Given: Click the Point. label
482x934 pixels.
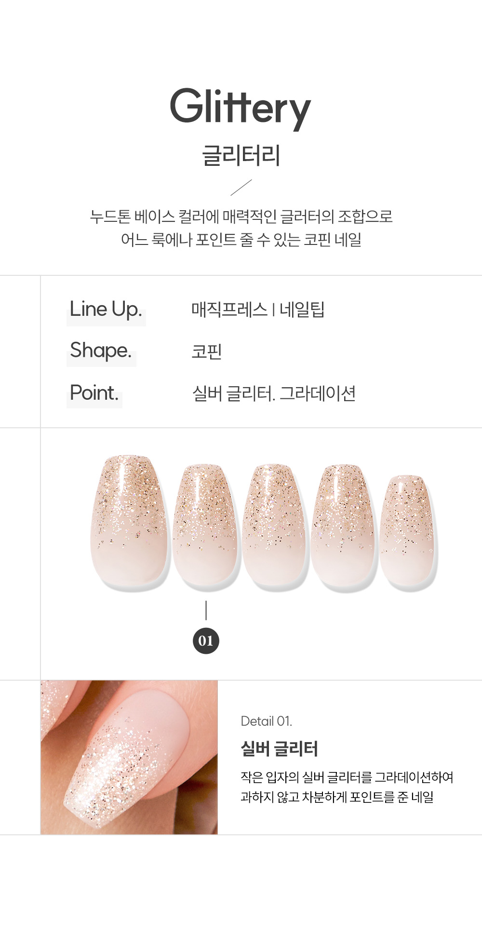Looking at the screenshot, I should click(x=94, y=393).
